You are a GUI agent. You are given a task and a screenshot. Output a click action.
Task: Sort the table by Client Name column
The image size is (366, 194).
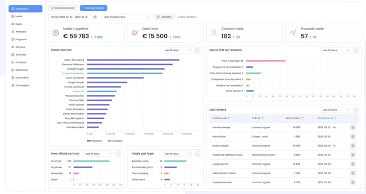click(x=221, y=118)
